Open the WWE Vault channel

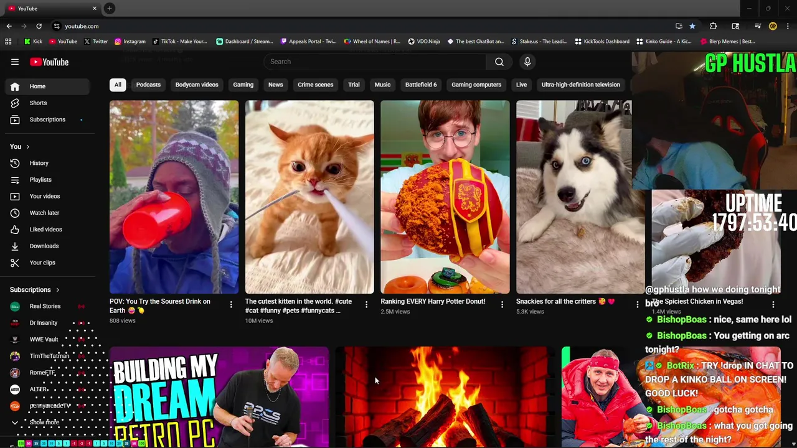(47, 339)
